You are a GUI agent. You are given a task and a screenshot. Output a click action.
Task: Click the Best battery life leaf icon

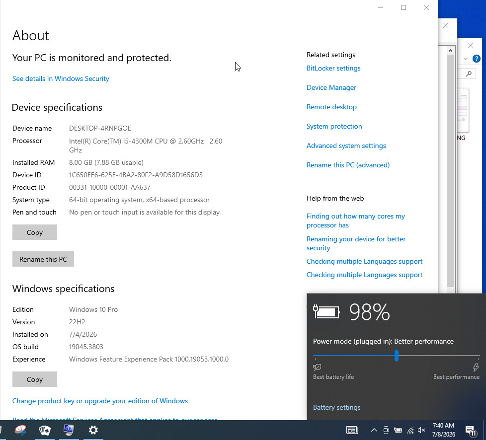point(317,367)
